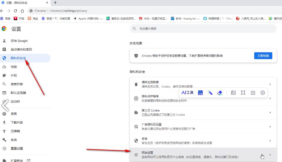Expand the 广告隐私权设置 arrow

[270, 126]
